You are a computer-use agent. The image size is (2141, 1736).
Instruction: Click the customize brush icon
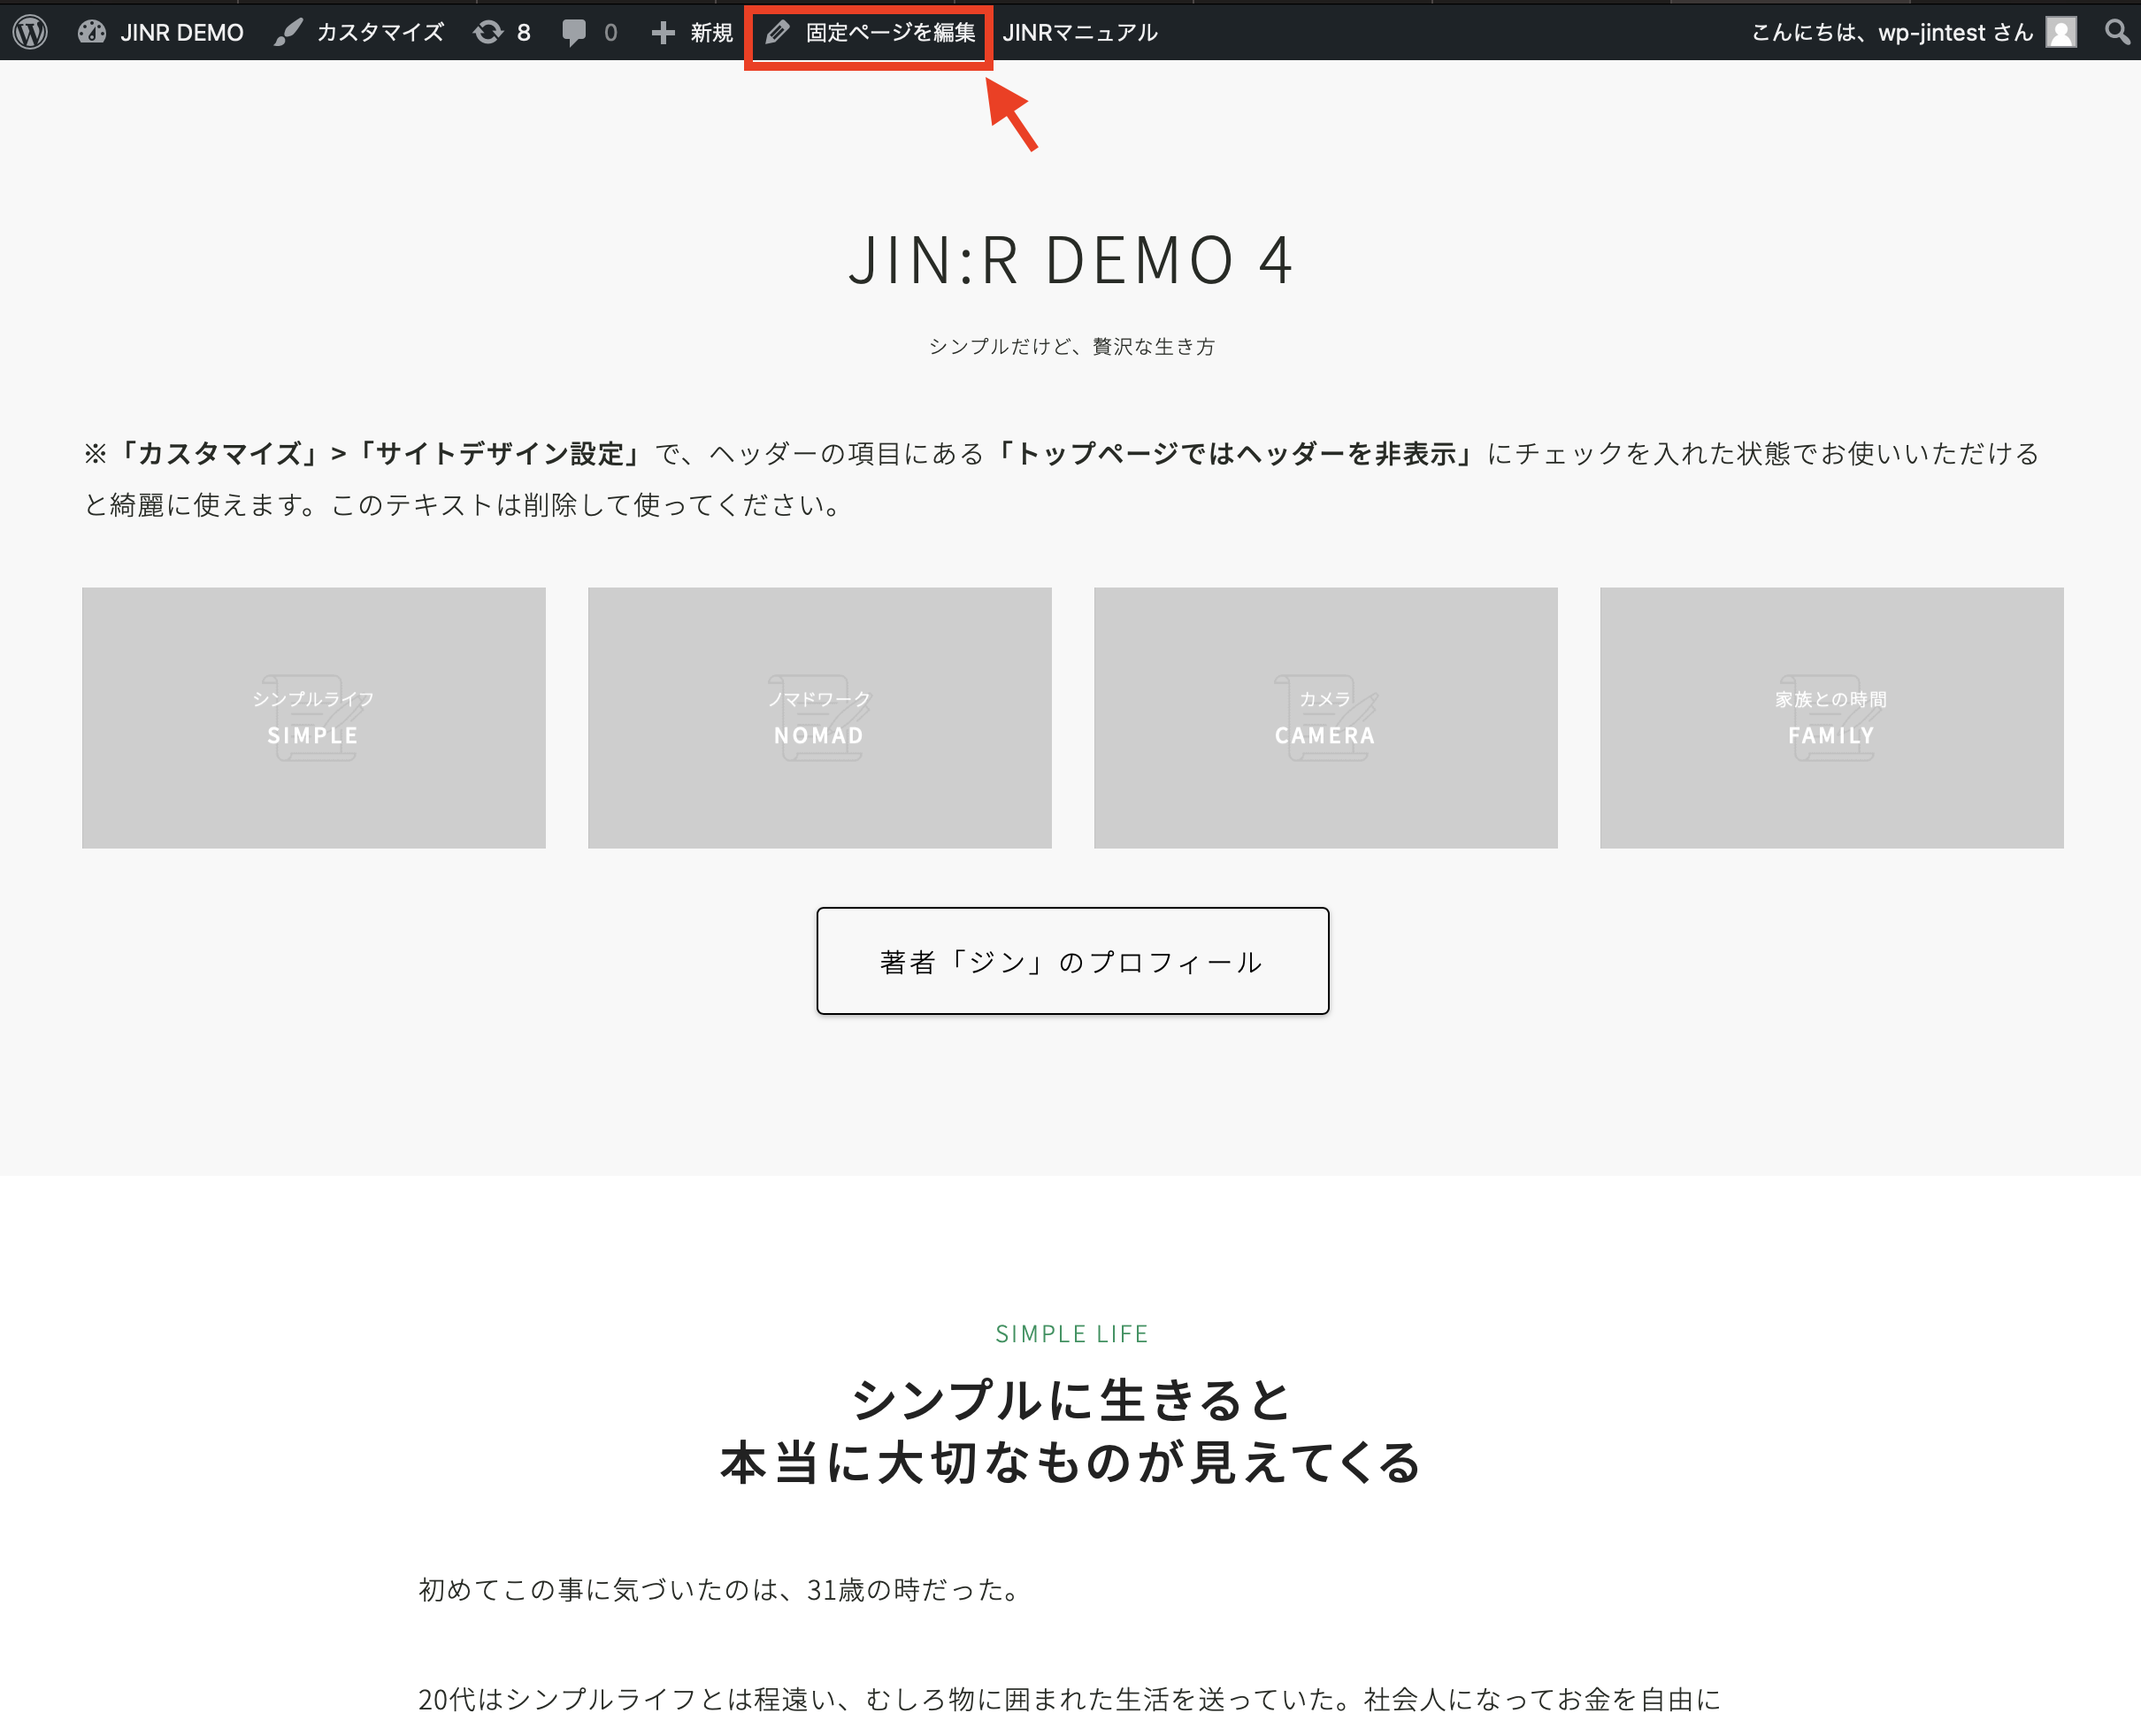click(x=288, y=32)
